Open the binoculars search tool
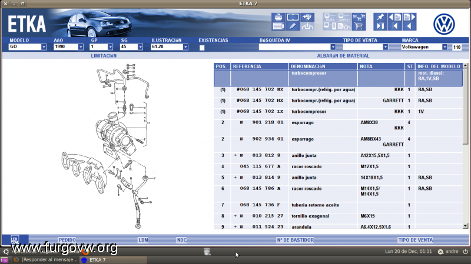The width and height of the screenshot is (471, 264). coord(307,17)
